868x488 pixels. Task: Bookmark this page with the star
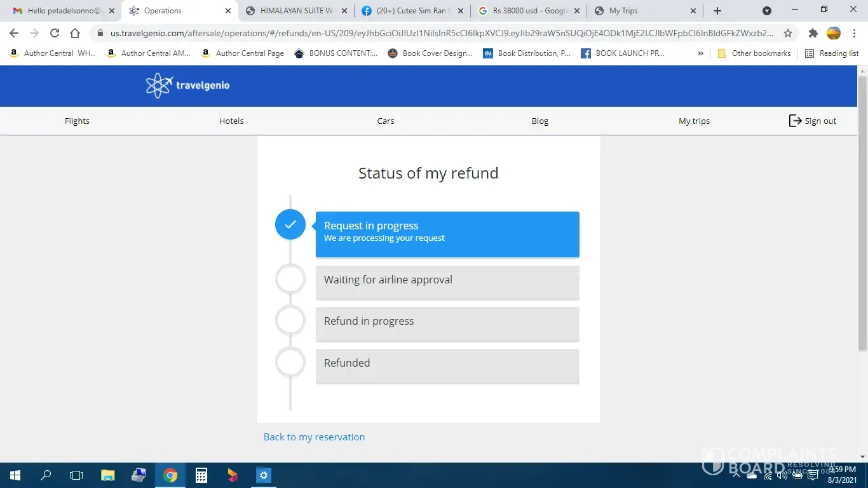tap(788, 33)
